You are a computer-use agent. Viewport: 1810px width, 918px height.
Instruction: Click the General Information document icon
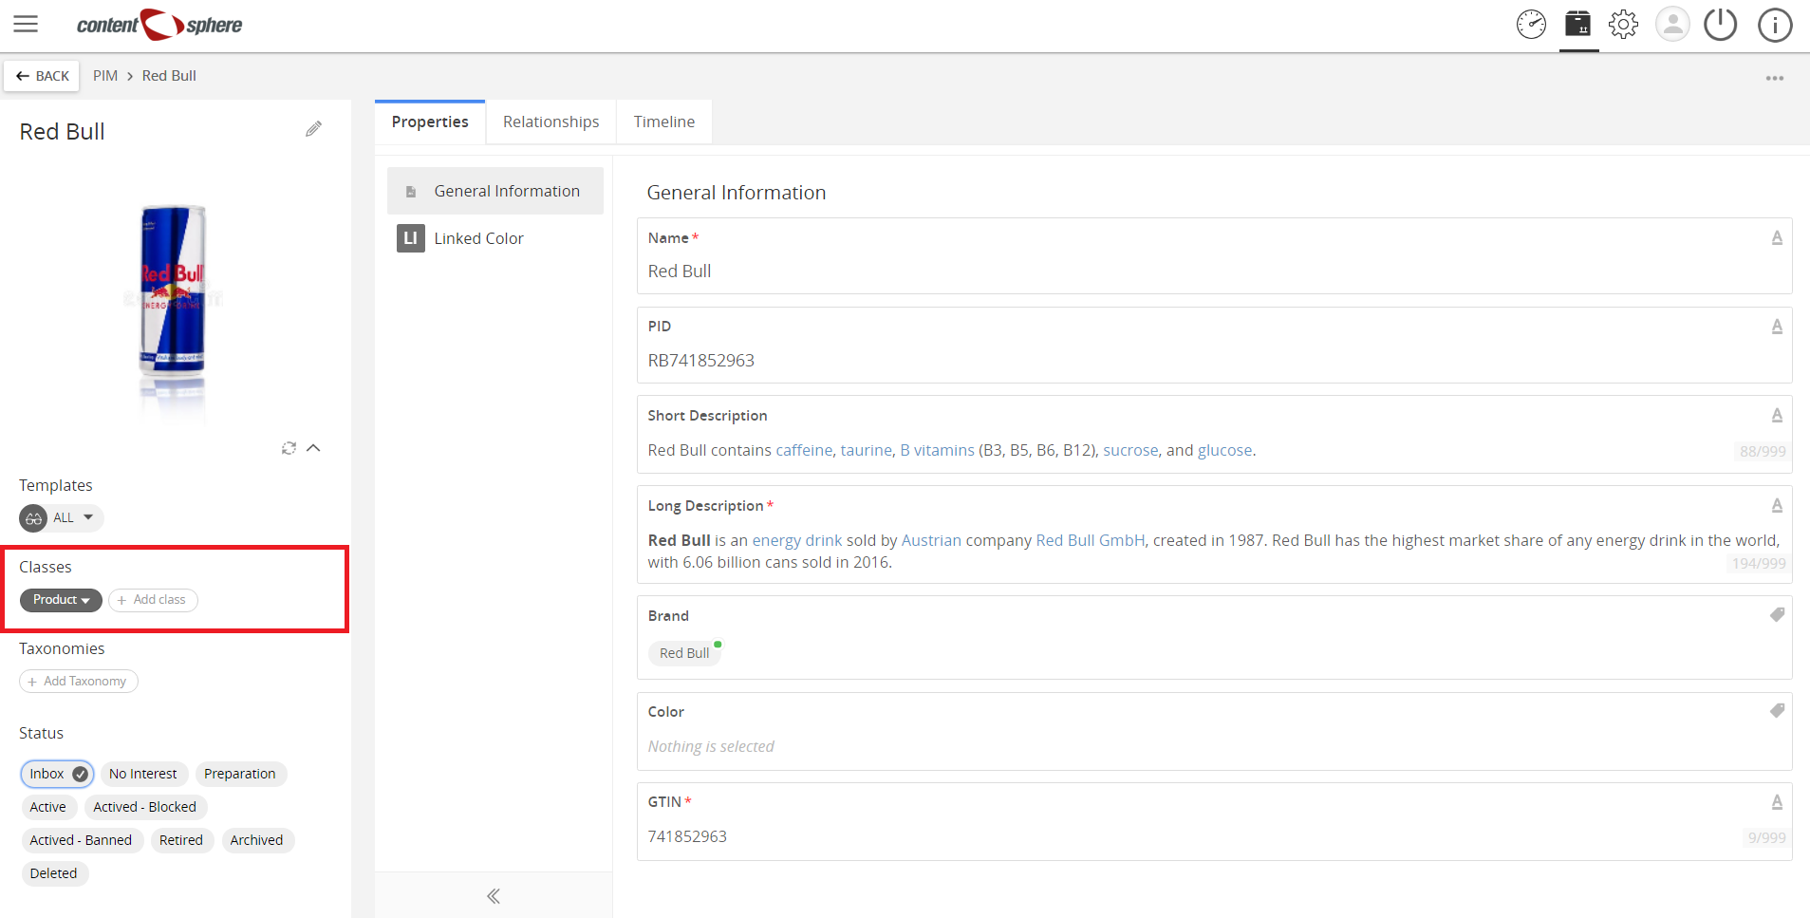pyautogui.click(x=411, y=192)
